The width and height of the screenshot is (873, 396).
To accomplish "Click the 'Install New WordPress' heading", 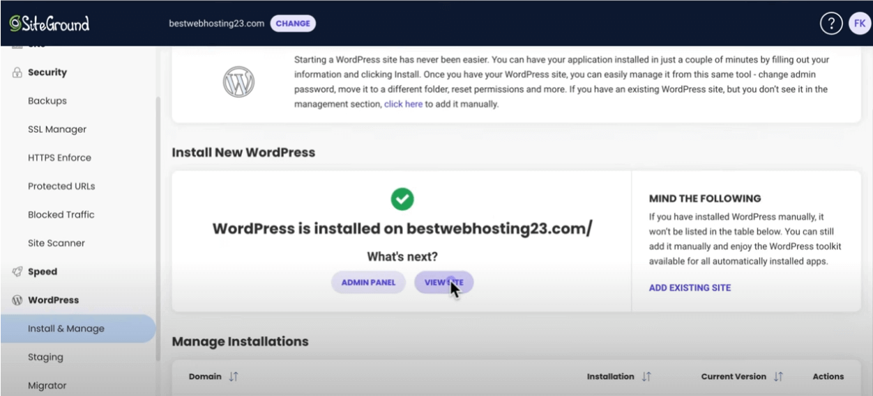I will (x=243, y=152).
